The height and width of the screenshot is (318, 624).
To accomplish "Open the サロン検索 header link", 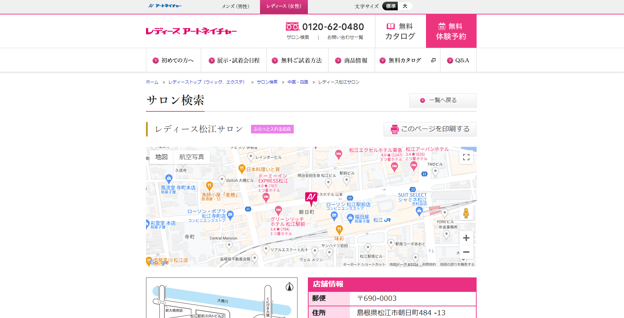I will 298,37.
